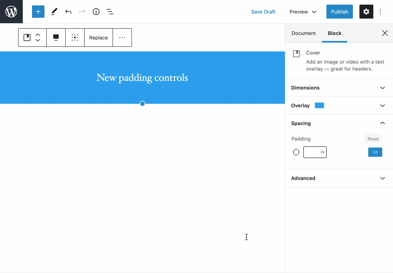Save the post as draft
The height and width of the screenshot is (273, 393).
[263, 12]
